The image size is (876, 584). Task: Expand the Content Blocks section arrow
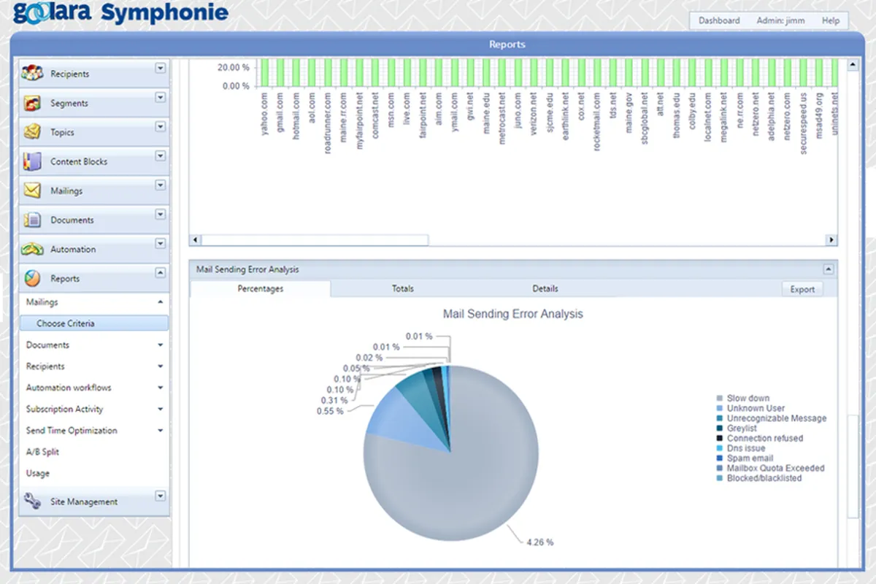pyautogui.click(x=161, y=156)
